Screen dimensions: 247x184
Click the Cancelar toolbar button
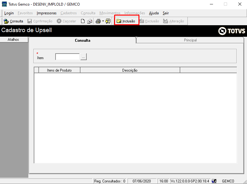(66, 21)
